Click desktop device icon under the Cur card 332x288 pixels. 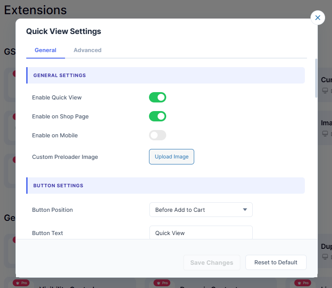pyautogui.click(x=325, y=90)
